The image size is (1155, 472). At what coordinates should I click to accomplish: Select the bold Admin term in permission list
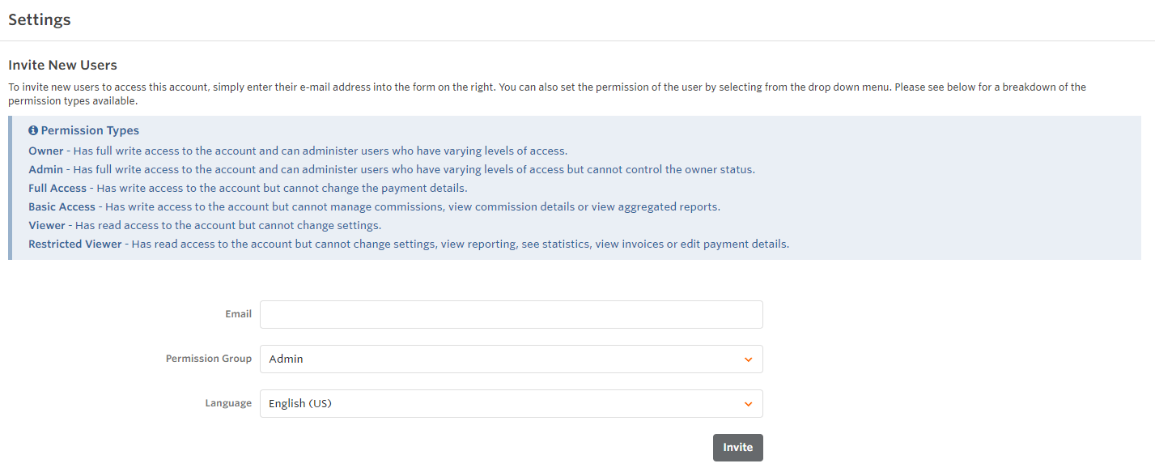coord(45,169)
